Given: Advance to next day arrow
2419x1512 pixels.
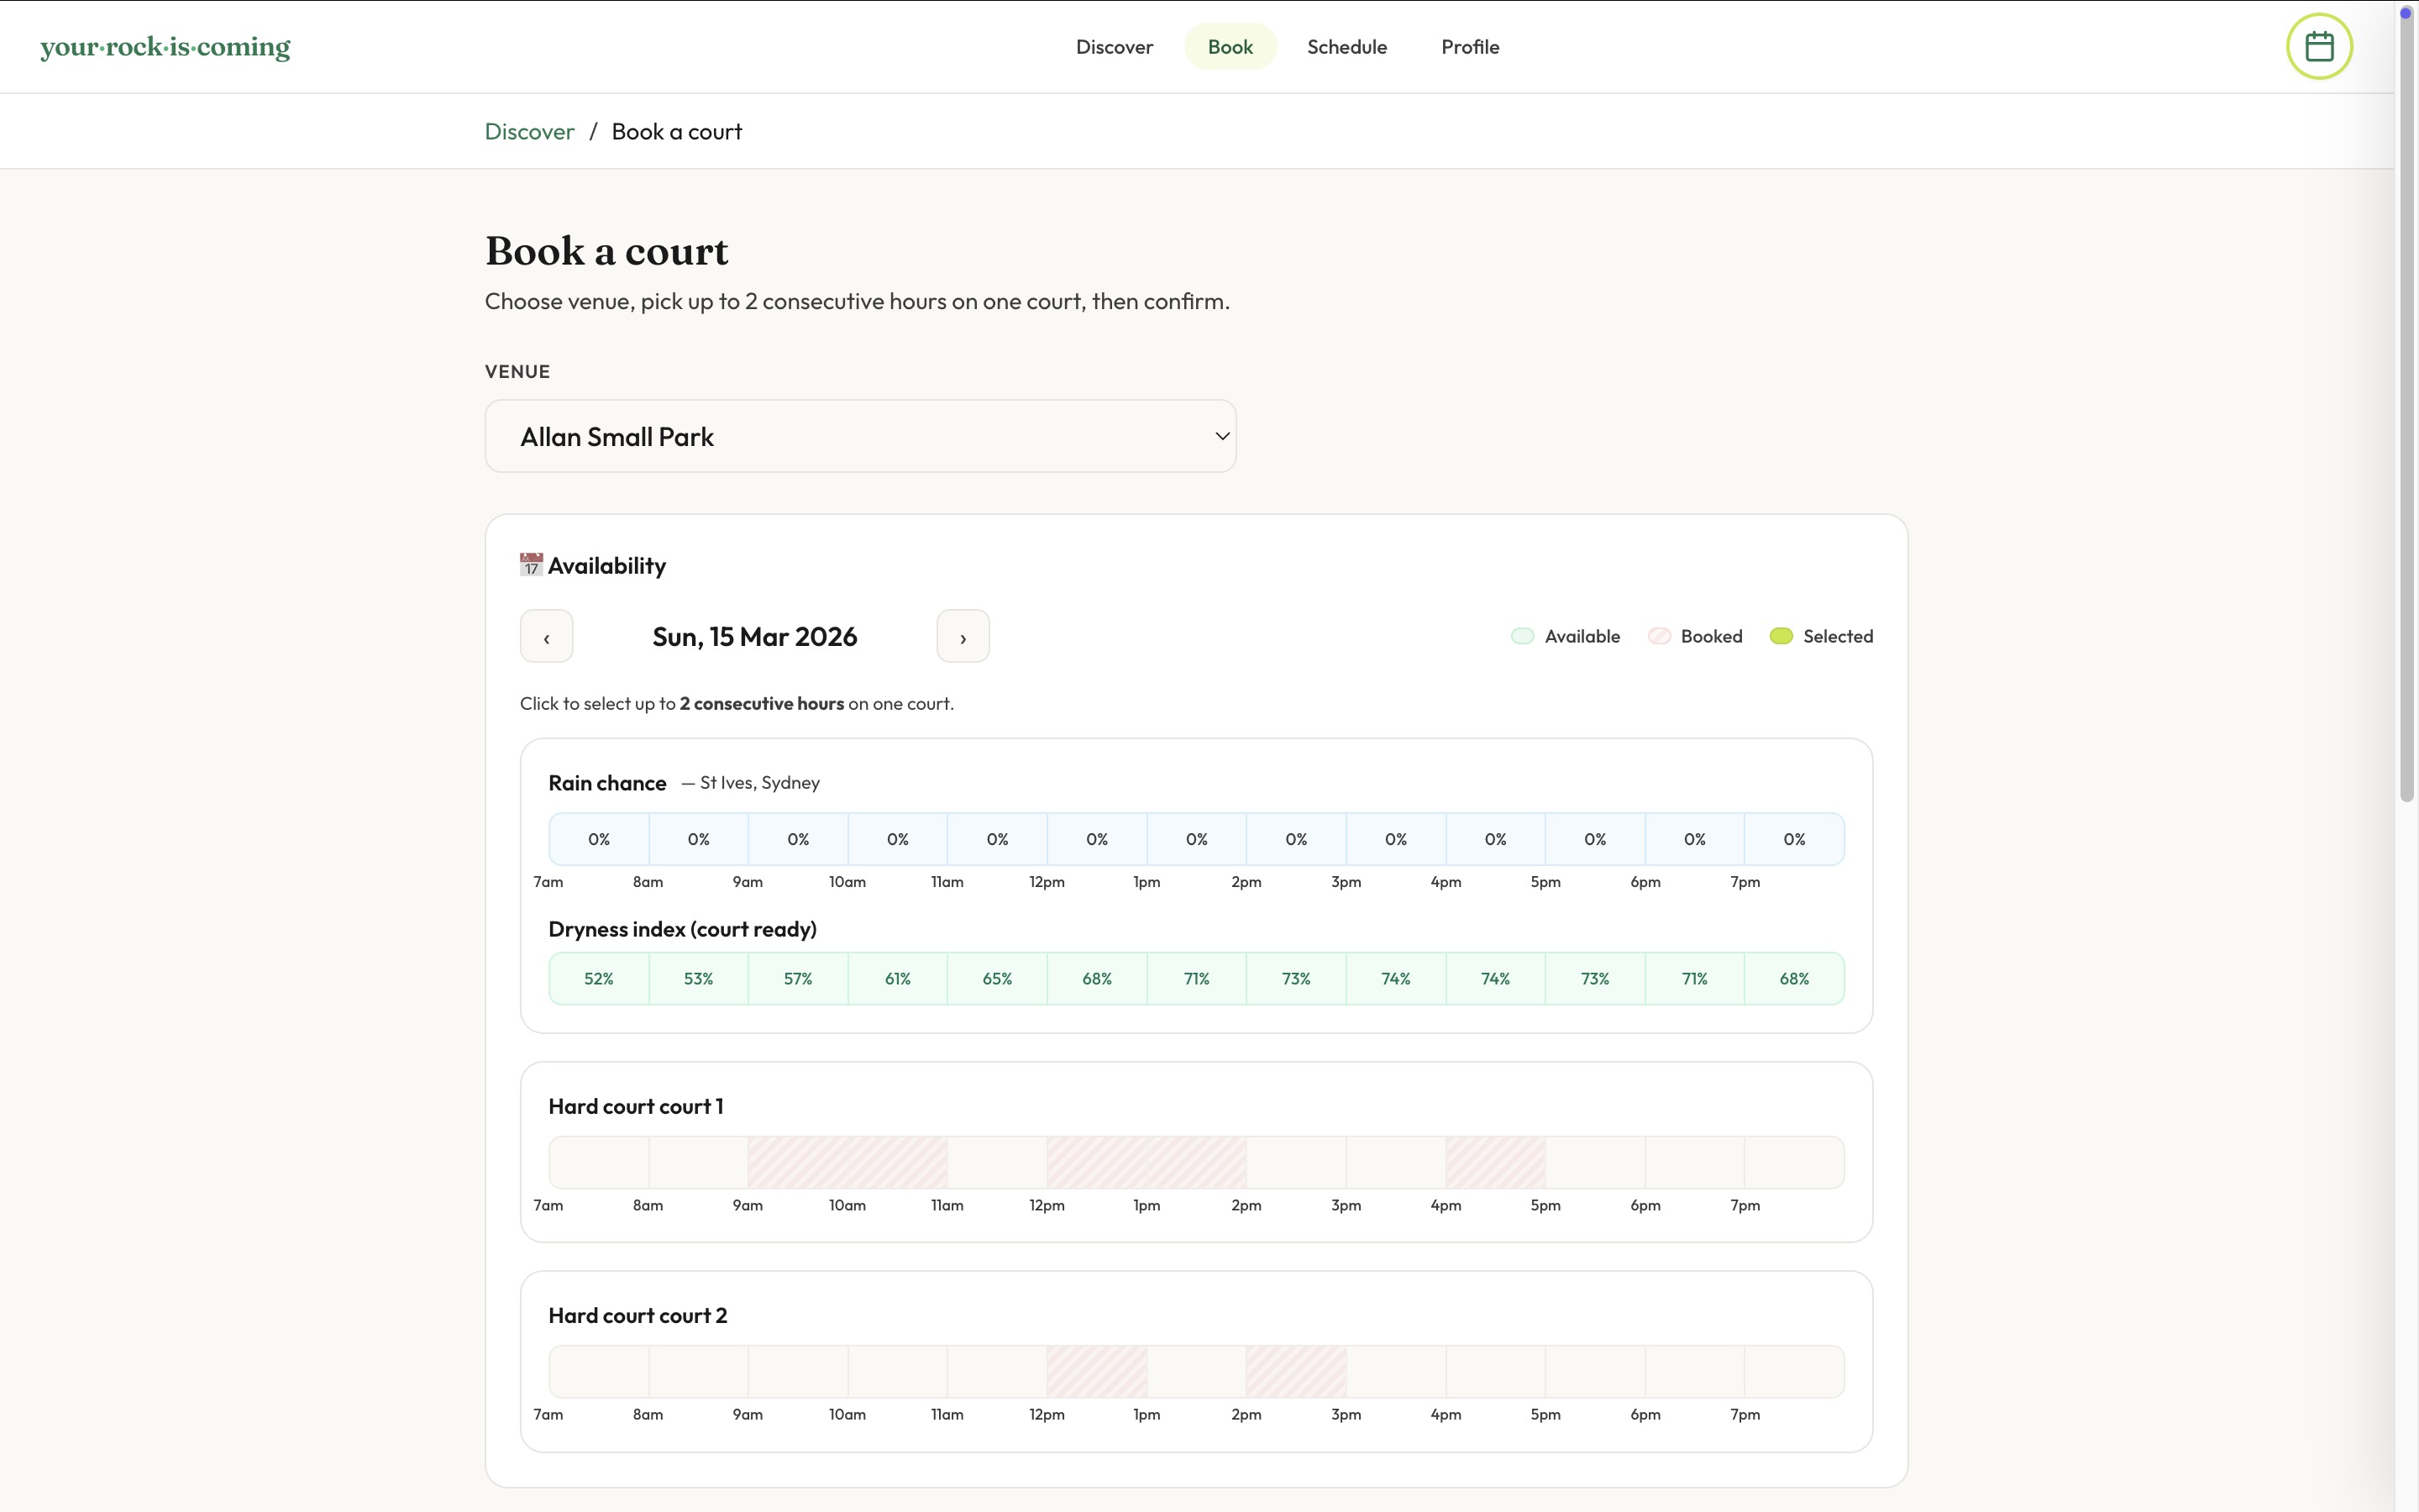Looking at the screenshot, I should [963, 637].
